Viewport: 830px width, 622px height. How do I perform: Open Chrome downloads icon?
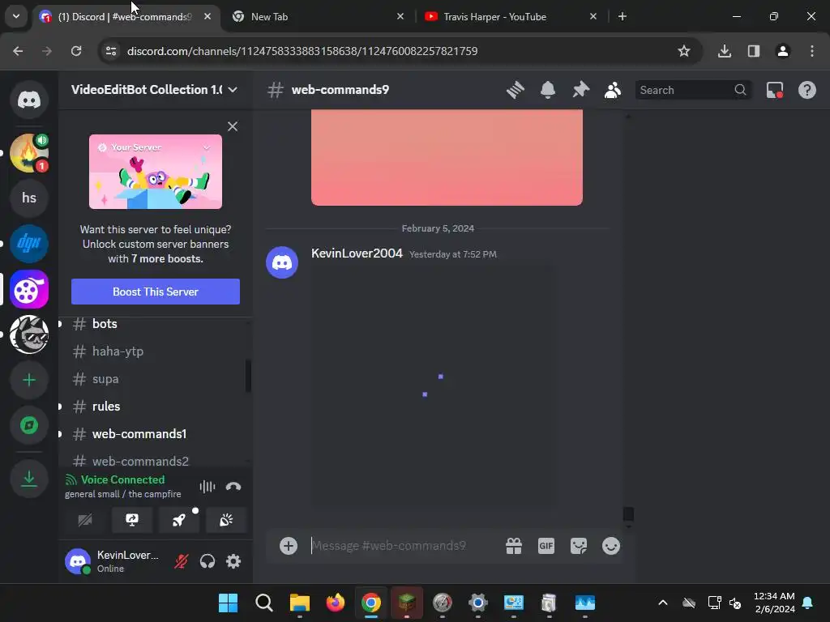(x=724, y=51)
